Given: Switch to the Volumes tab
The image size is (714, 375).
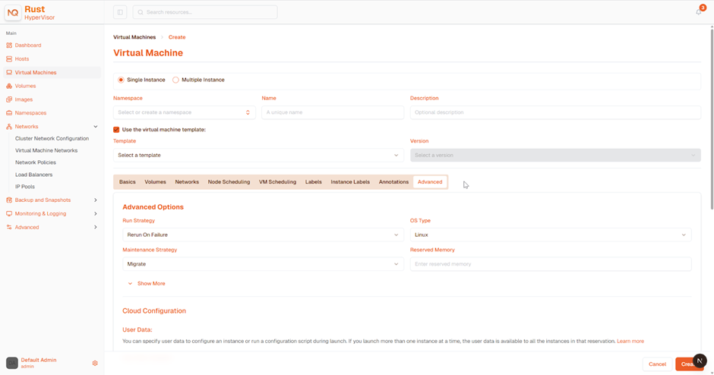Looking at the screenshot, I should point(155,182).
